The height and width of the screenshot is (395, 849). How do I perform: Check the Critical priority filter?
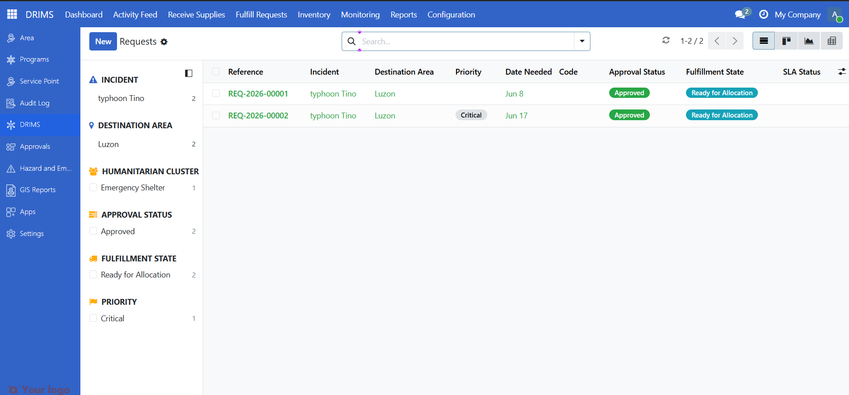93,318
